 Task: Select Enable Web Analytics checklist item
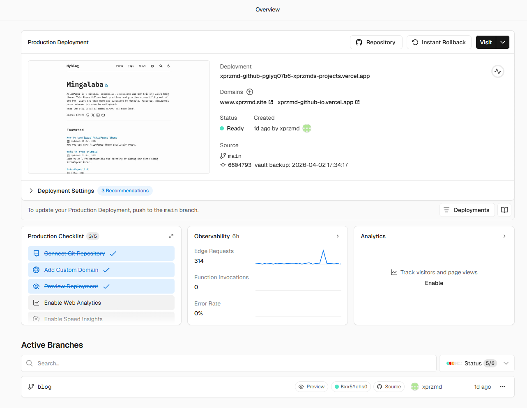[x=101, y=303]
